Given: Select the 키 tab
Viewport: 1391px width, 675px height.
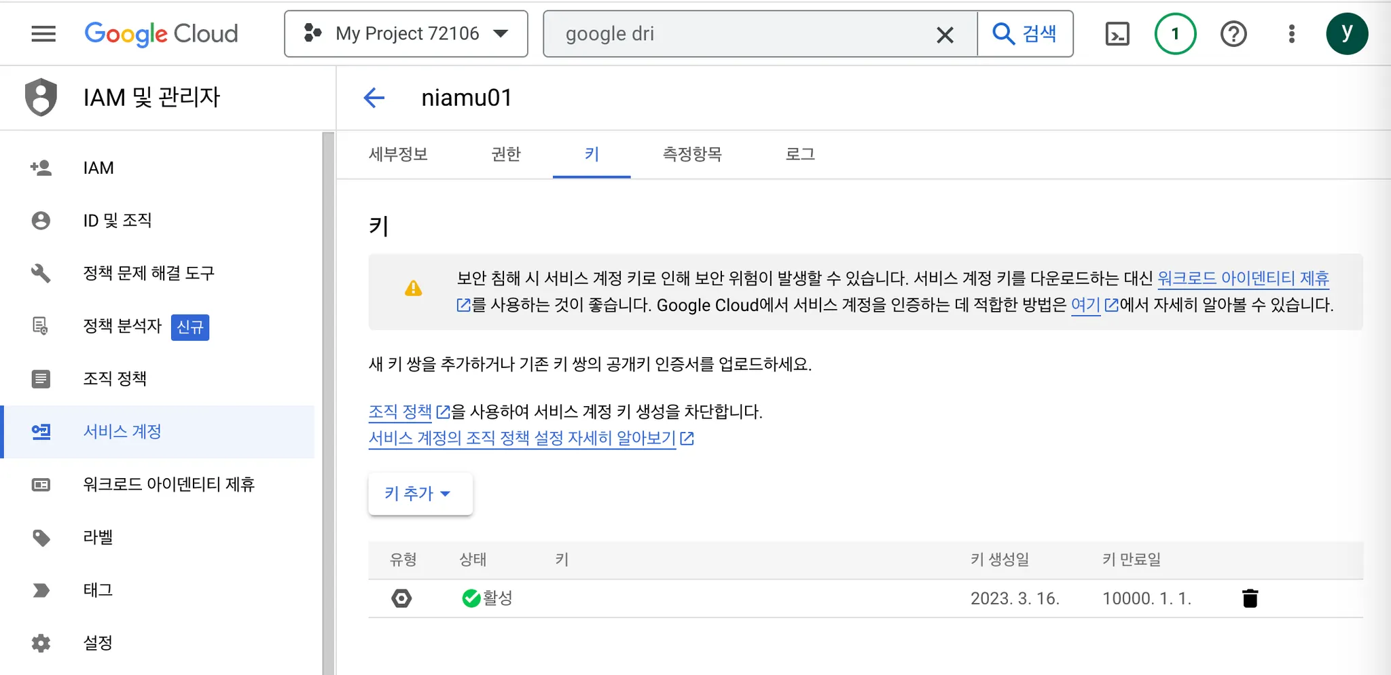Looking at the screenshot, I should pos(592,154).
